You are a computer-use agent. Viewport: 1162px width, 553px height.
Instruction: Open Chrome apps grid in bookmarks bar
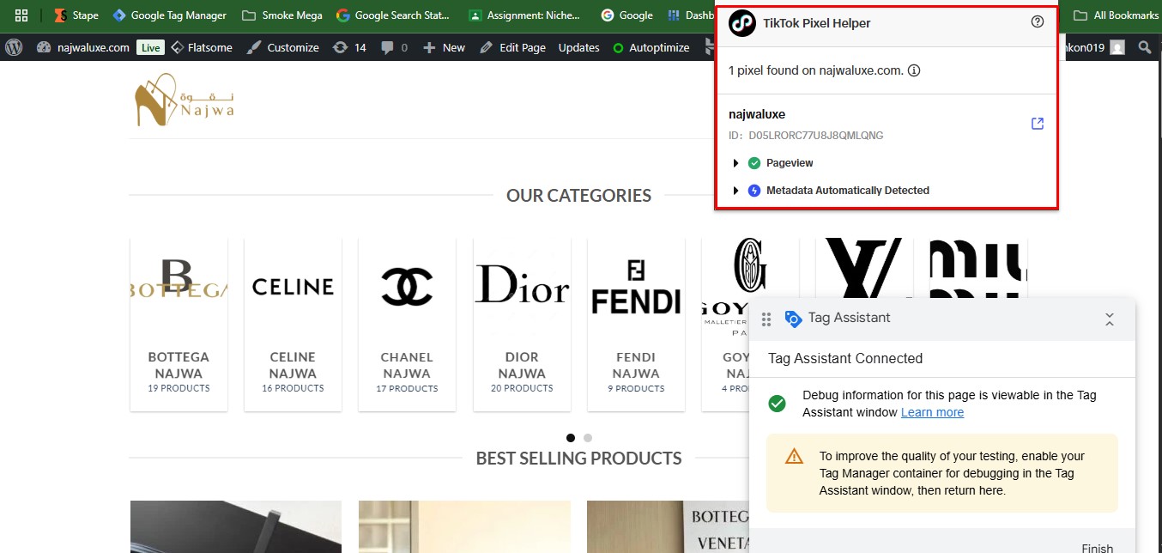click(21, 15)
